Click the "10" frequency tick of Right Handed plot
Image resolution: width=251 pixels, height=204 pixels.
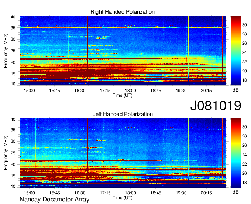tap(13, 84)
